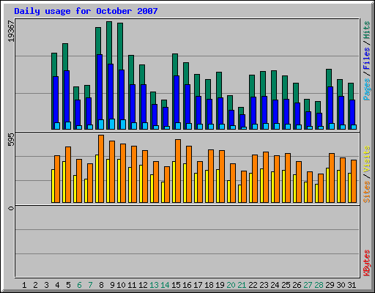Screen dimensions: 375x293
Task: Click the red "KBytes" legend label
Action: click(x=367, y=263)
